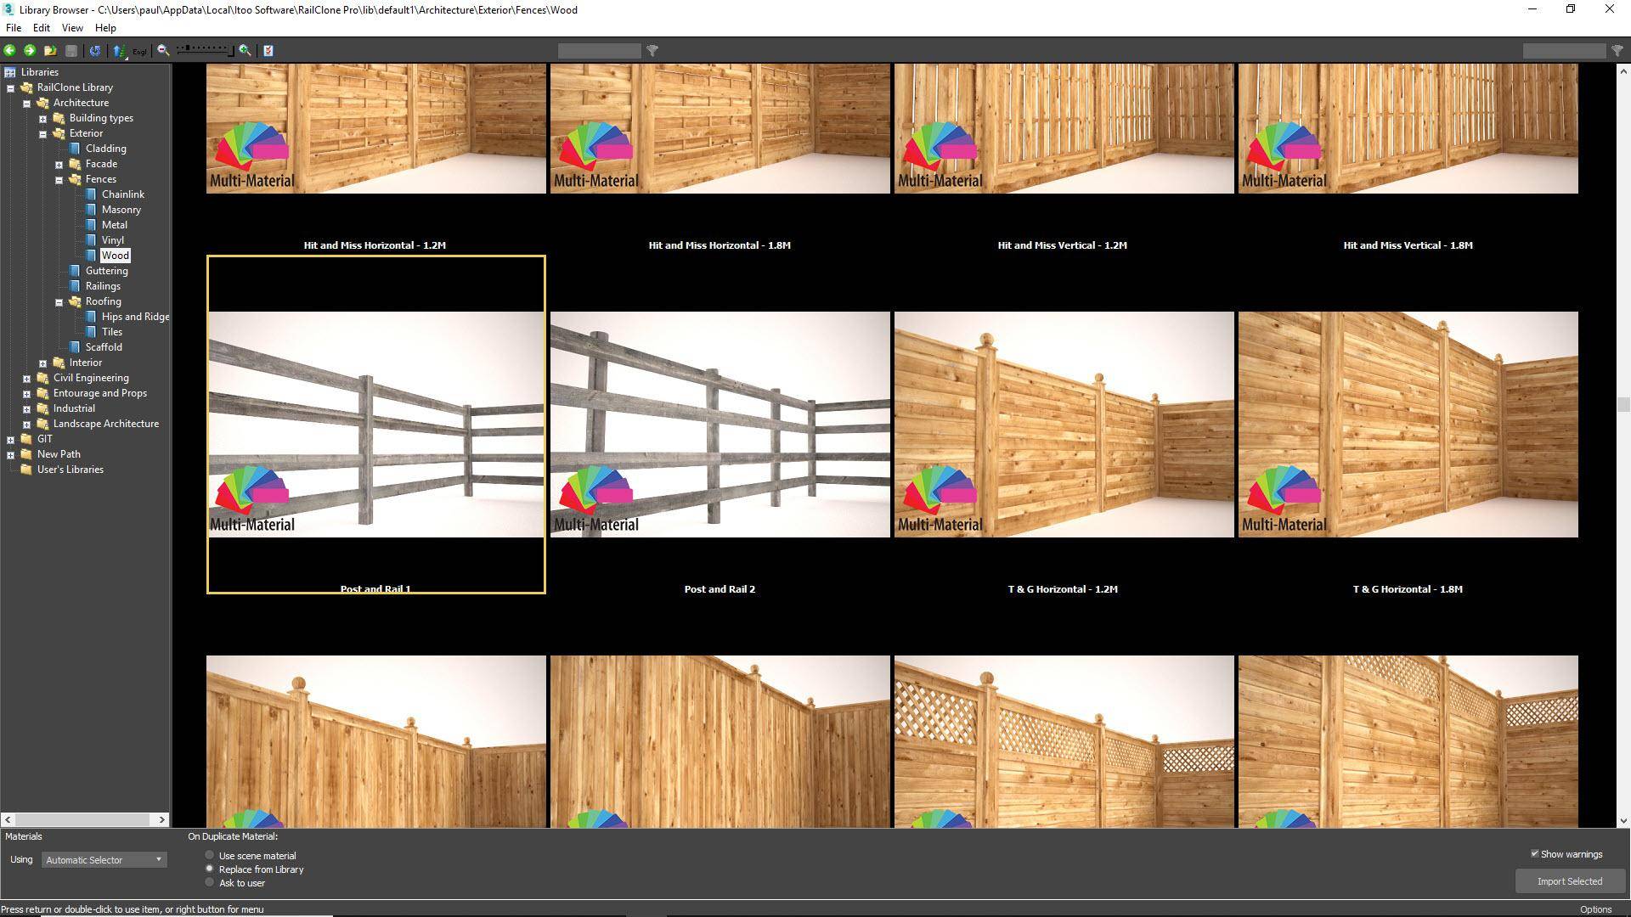1631x917 pixels.
Task: Open the Edit menu
Action: [41, 27]
